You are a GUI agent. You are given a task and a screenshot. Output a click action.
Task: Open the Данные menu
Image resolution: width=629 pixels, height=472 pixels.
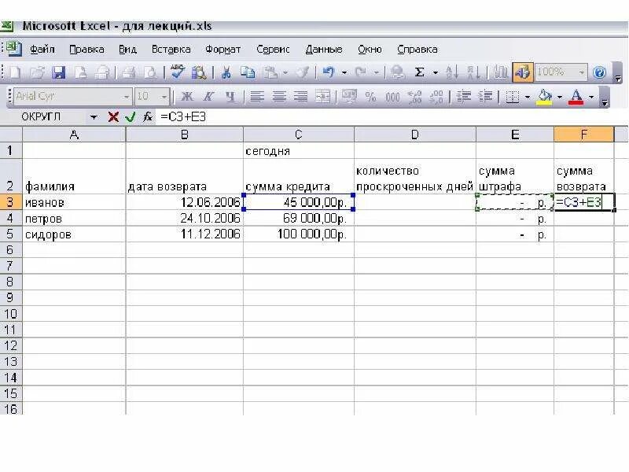pos(324,50)
